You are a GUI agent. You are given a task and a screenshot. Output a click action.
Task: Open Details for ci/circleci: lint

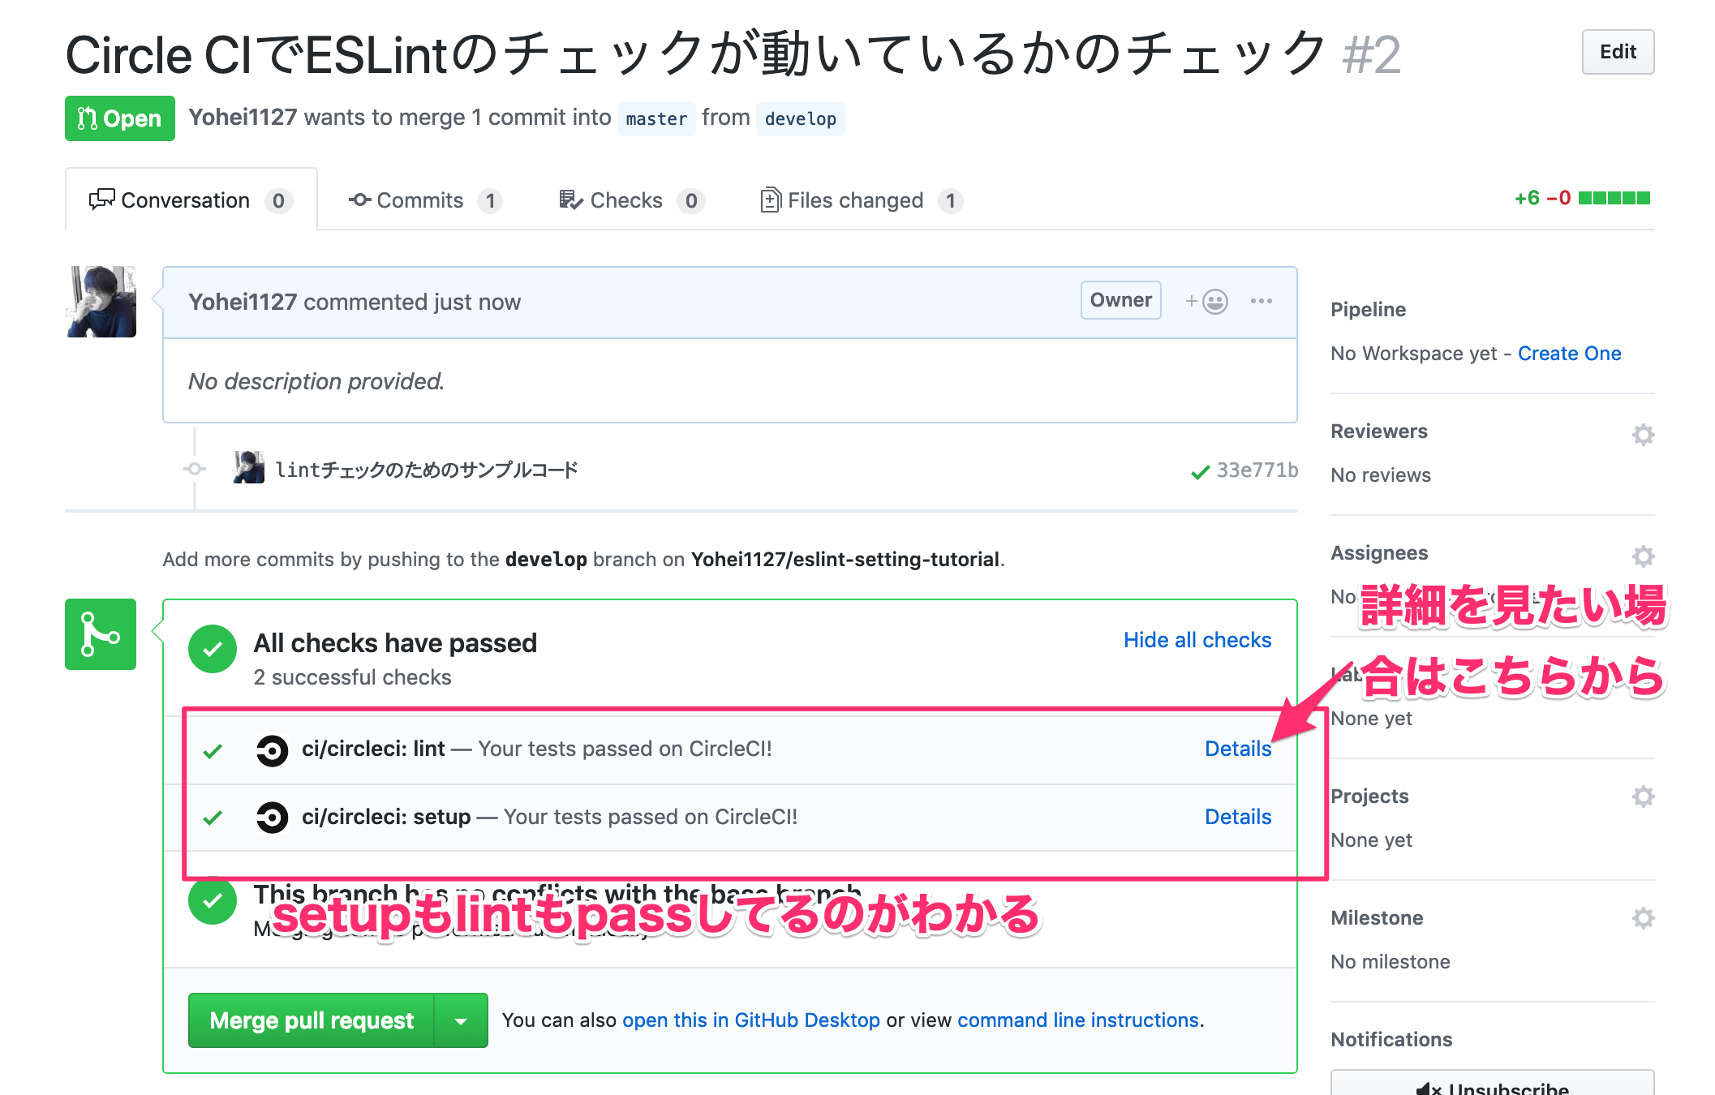[x=1237, y=749]
